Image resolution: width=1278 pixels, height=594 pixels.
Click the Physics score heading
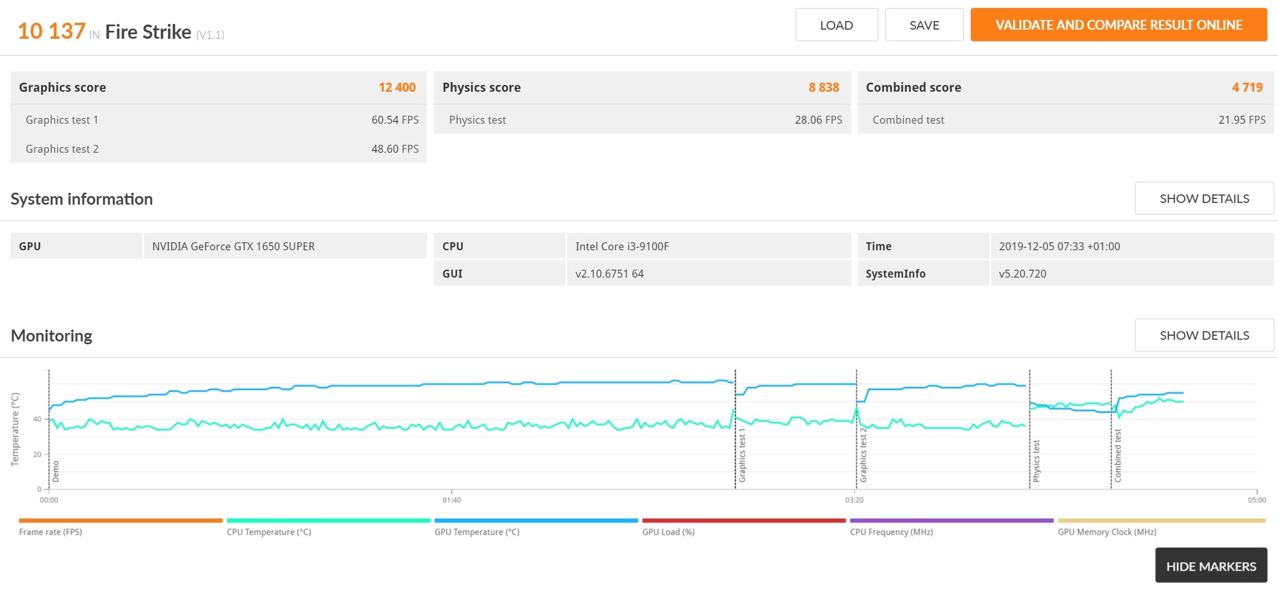tap(482, 87)
